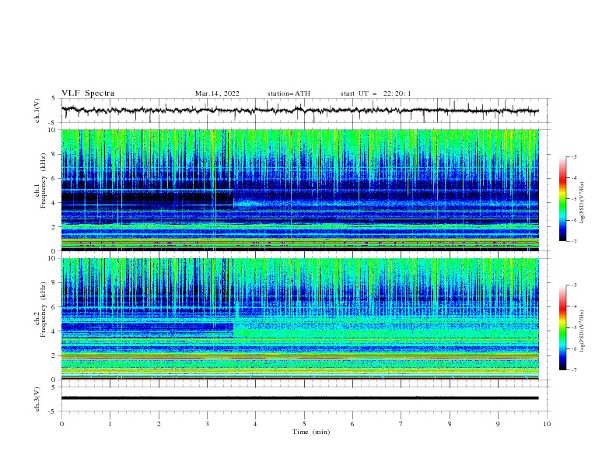The height and width of the screenshot is (476, 616).
Task: Click the lower colour bar "log(PSD)(V²/Hz)" label
Action: click(x=583, y=331)
